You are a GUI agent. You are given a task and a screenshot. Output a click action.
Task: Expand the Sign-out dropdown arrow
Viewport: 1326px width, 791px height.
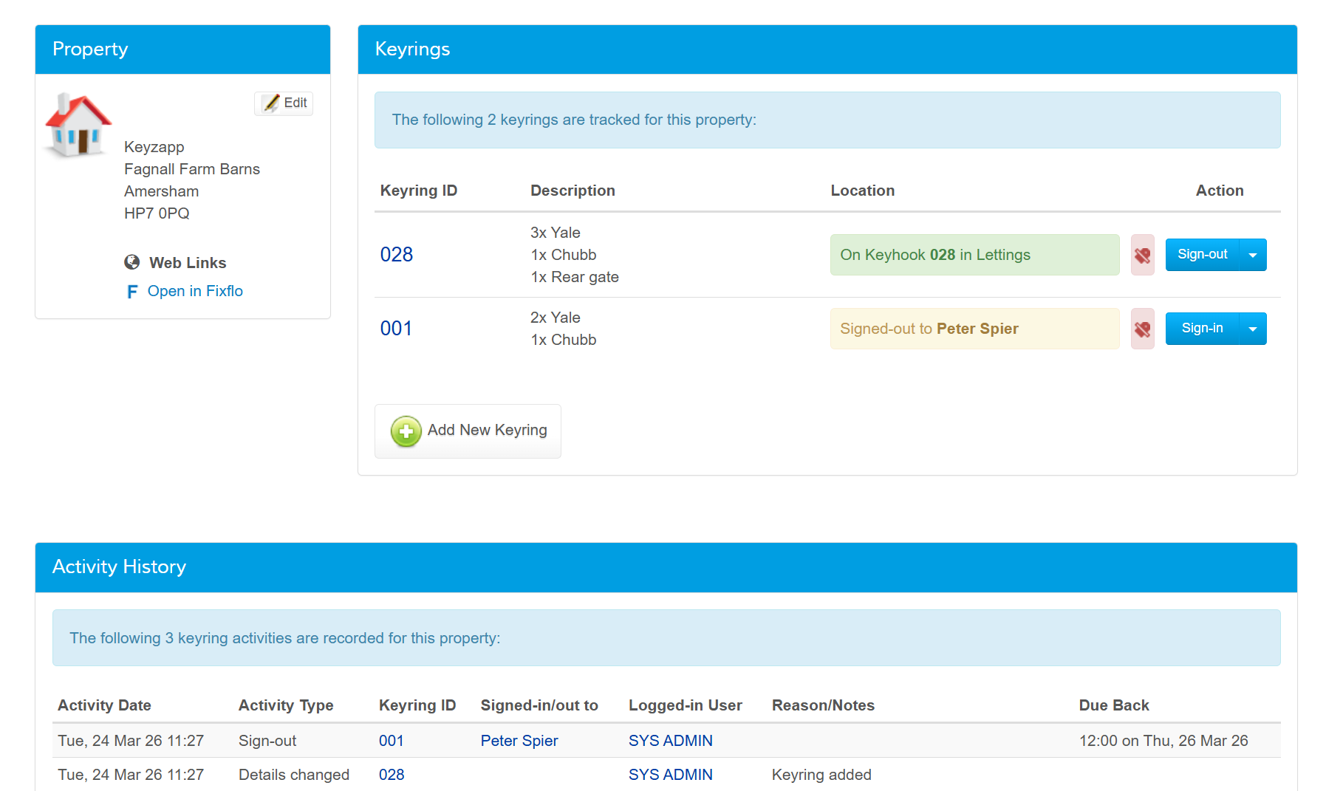coord(1253,255)
